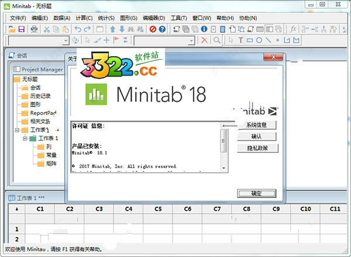Collapse the green 工作表 1 worksheet node
The image size is (351, 257).
pyautogui.click(x=25, y=138)
